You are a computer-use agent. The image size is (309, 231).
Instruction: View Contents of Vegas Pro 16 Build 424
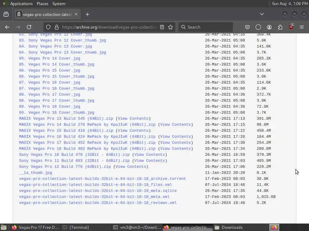[175, 137]
